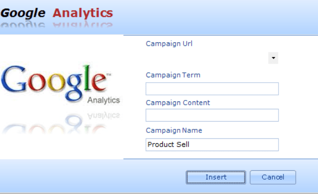The image size is (318, 194).
Task: Click the colorful Google logo image
Action: [61, 84]
